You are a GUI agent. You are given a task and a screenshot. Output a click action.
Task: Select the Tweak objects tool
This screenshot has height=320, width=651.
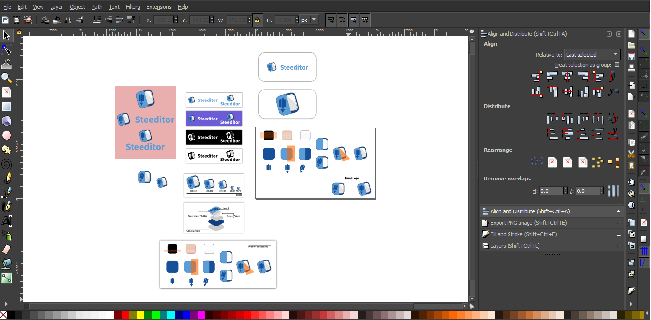tap(7, 64)
